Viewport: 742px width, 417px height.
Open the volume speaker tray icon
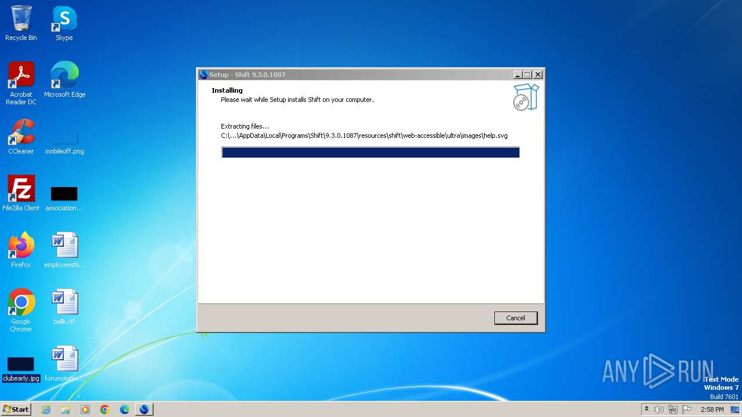[x=659, y=409]
